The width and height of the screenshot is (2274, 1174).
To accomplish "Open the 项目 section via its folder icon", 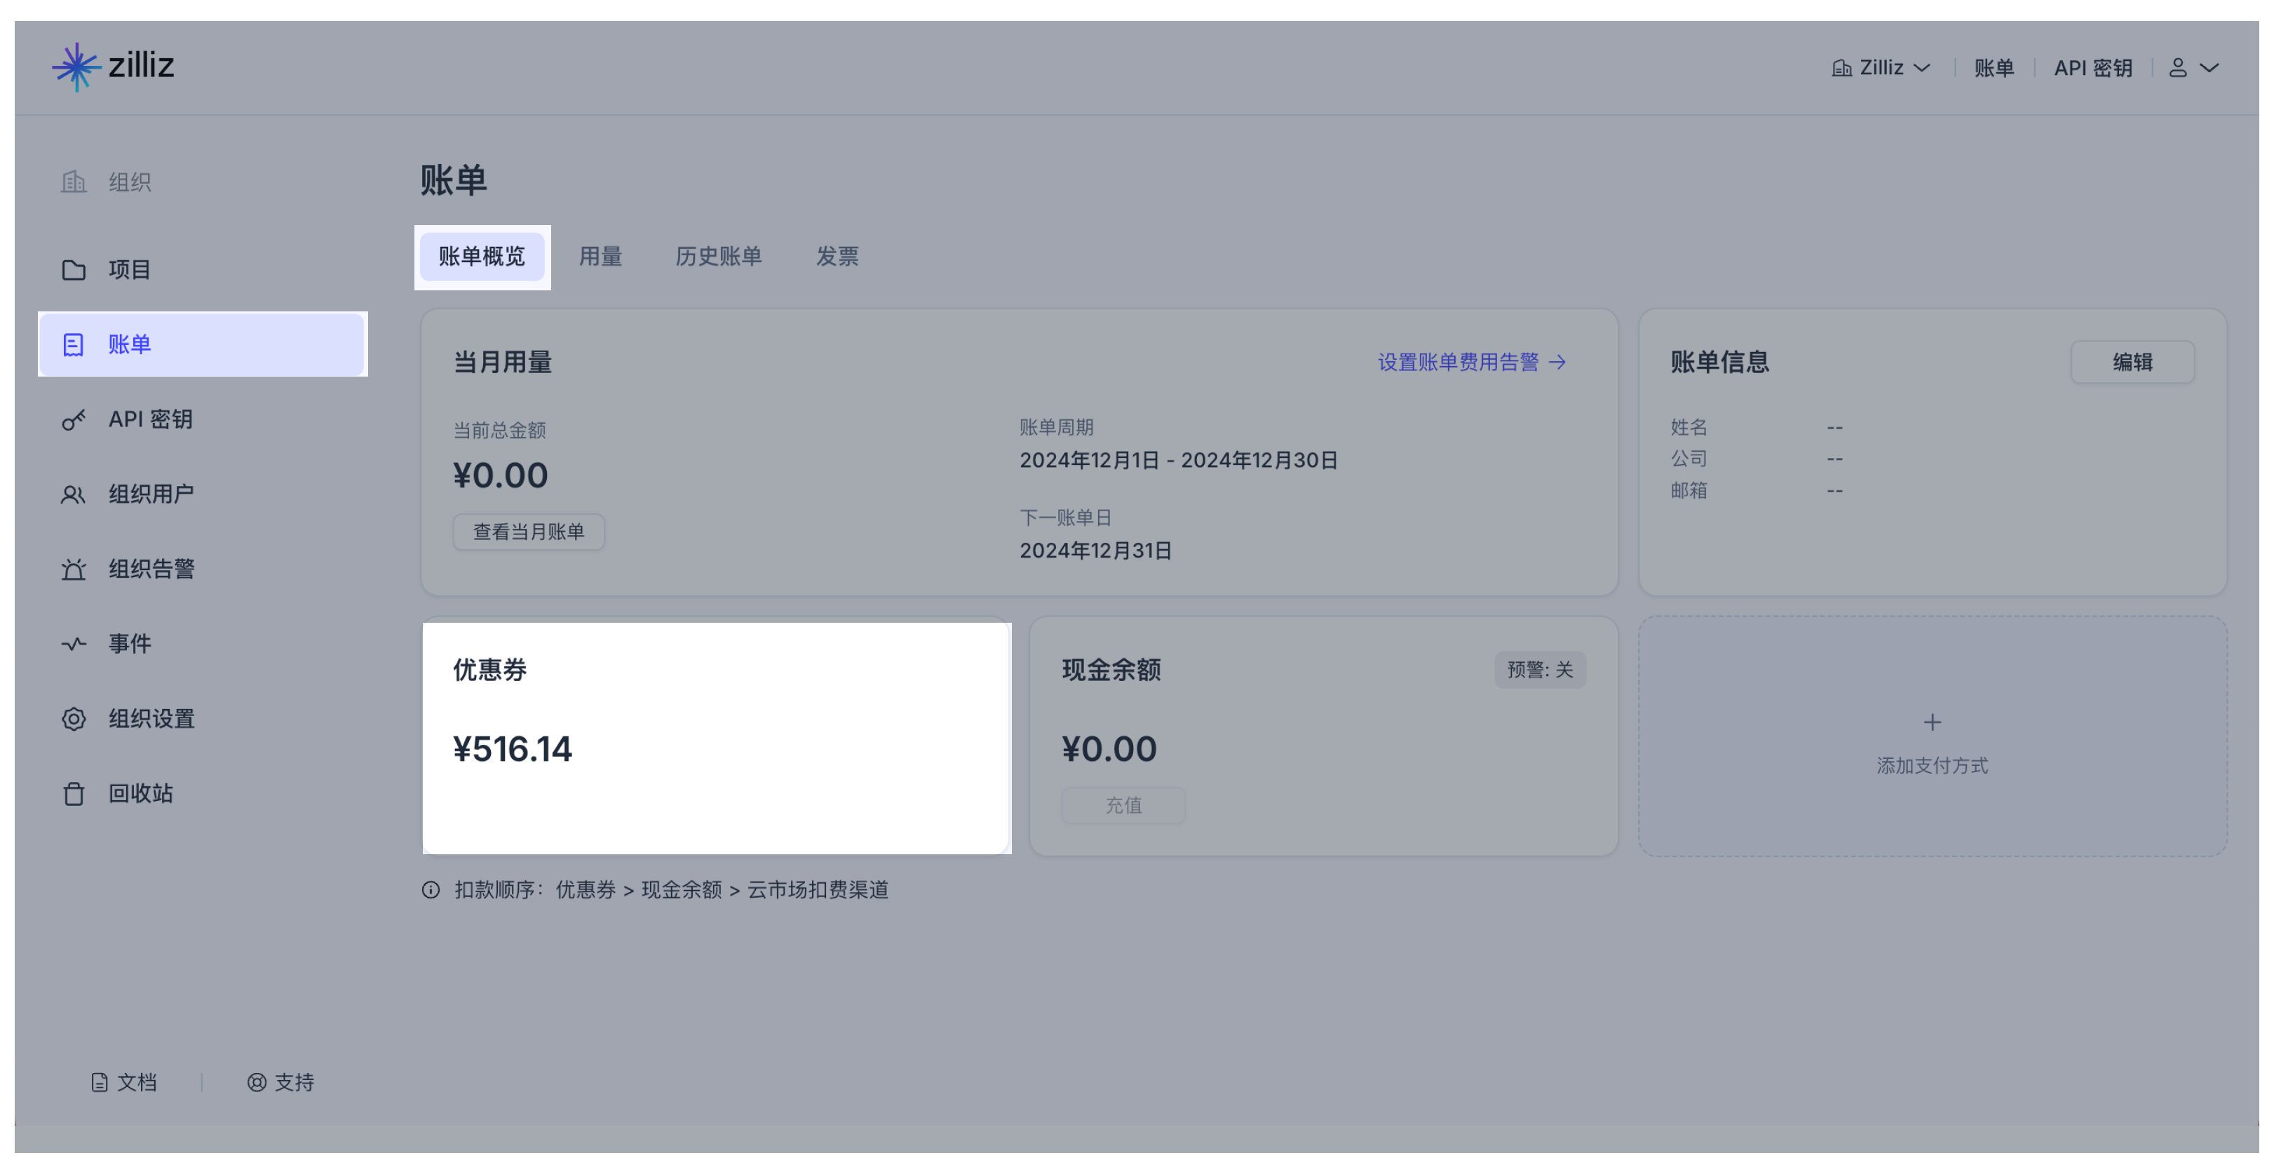I will [74, 269].
